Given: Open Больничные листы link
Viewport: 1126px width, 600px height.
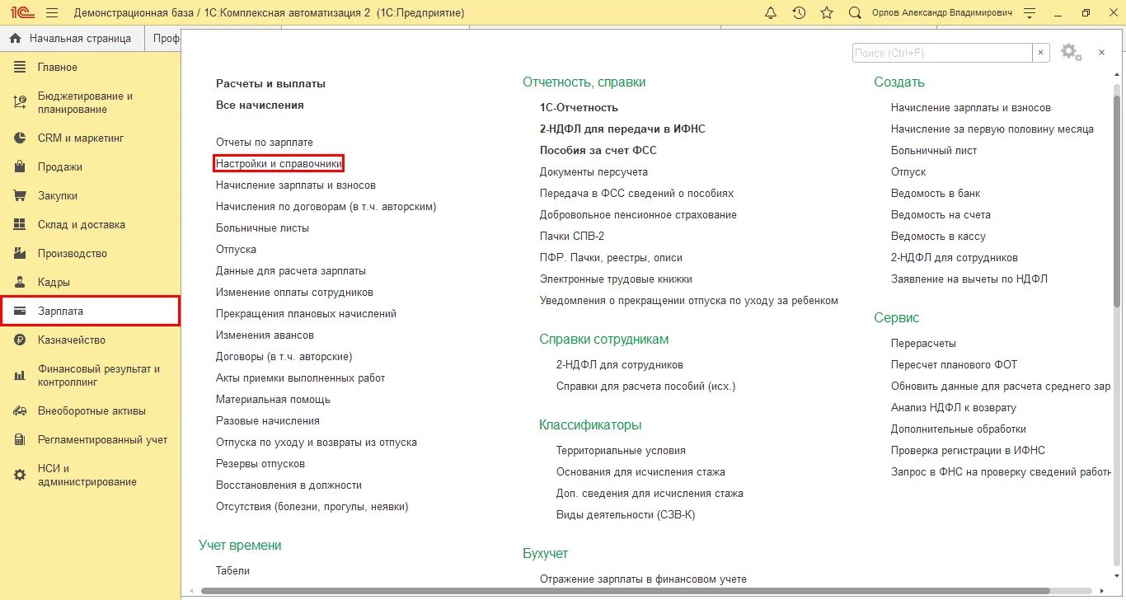Looking at the screenshot, I should [262, 228].
